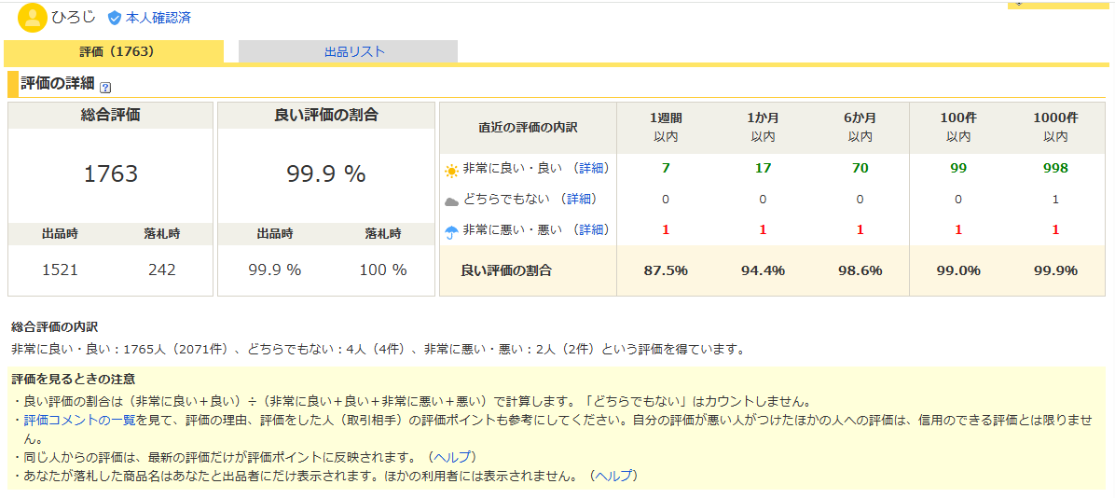Image resolution: width=1115 pixels, height=498 pixels.
Task: Click the username ひろじ
Action: pos(74,17)
